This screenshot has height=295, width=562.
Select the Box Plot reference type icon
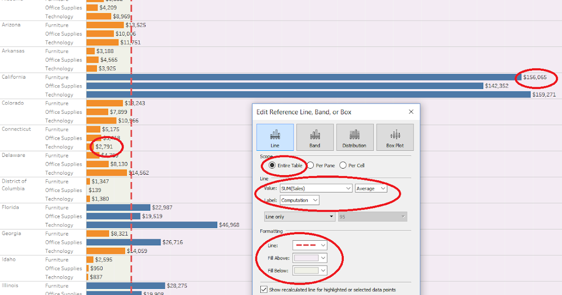(395, 137)
